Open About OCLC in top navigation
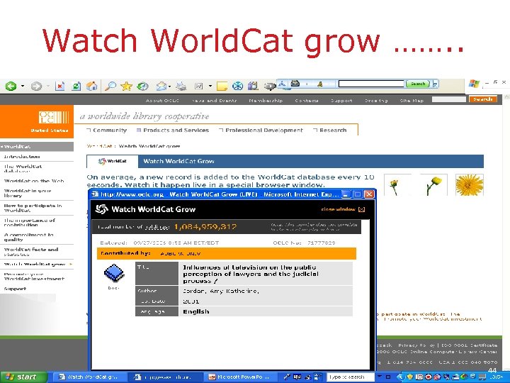Image resolution: width=510 pixels, height=383 pixels. 162,100
